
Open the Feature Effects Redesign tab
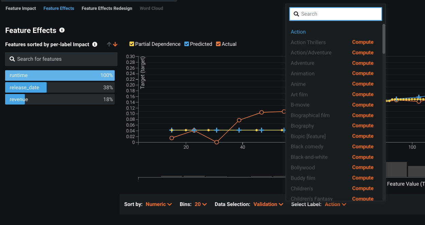(x=107, y=8)
